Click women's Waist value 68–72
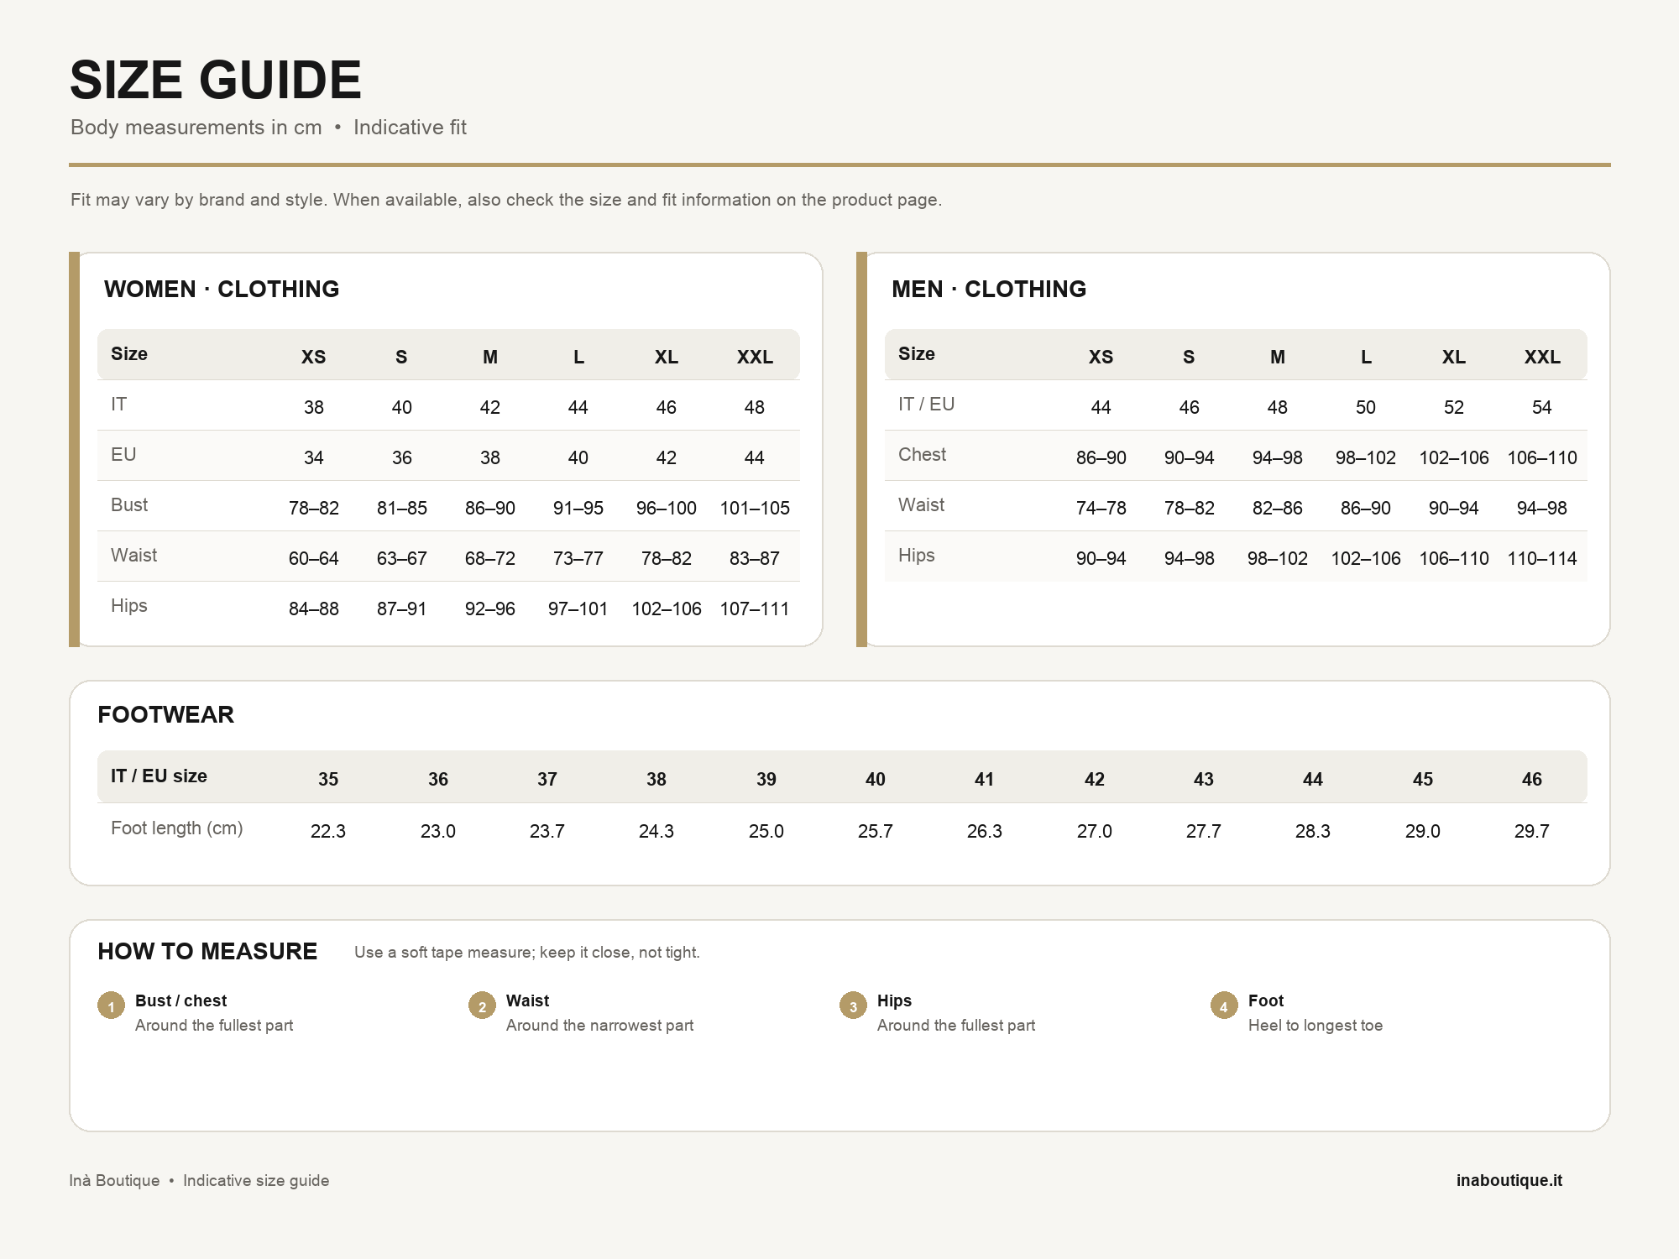Screen dimensions: 1679x1259 [x=490, y=558]
